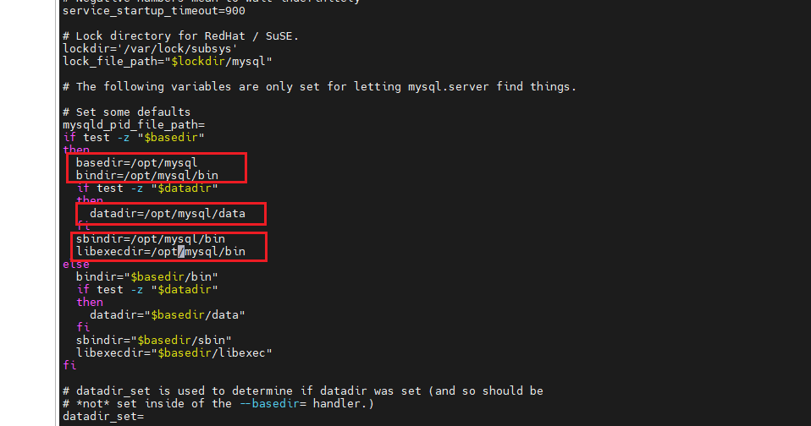Click the magenta else keyword
Image resolution: width=811 pixels, height=426 pixels.
76,265
